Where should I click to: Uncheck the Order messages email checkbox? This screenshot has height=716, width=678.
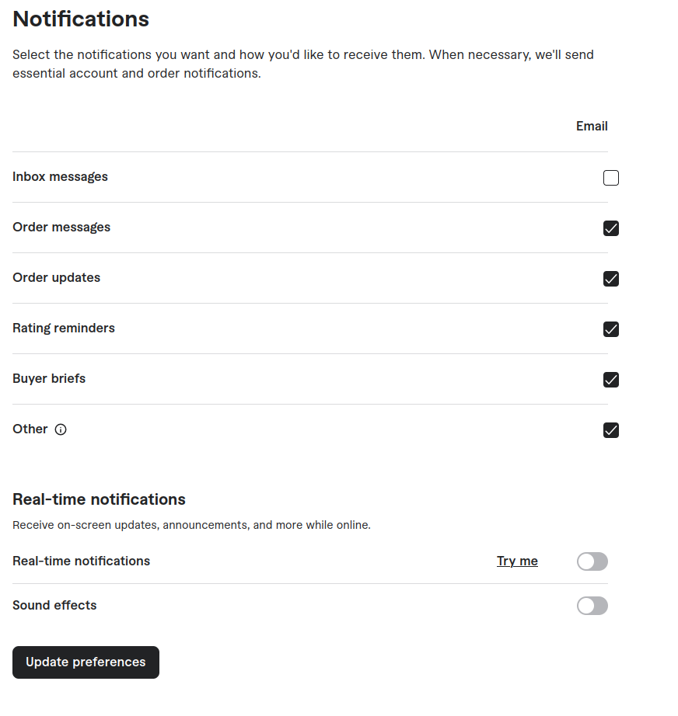(x=611, y=228)
